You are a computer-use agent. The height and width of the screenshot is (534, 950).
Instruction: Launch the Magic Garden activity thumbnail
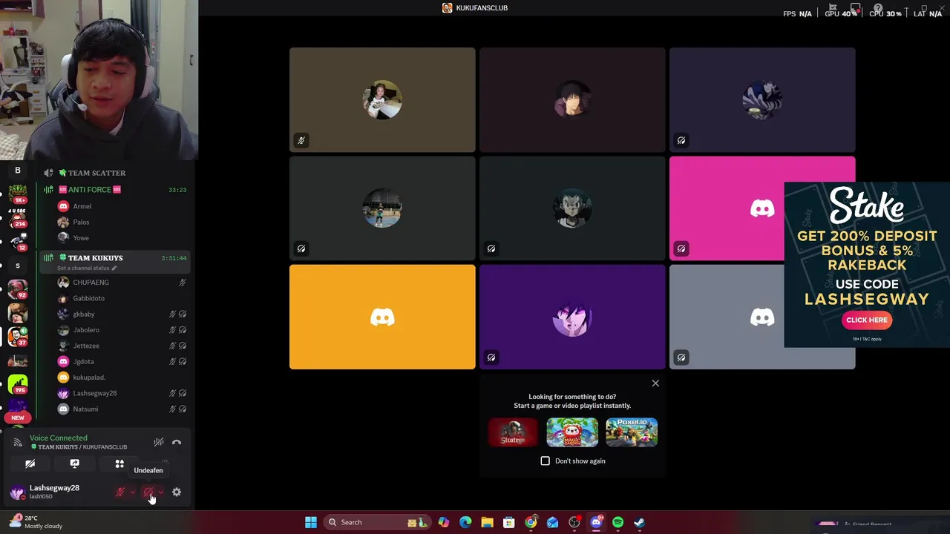(x=572, y=432)
